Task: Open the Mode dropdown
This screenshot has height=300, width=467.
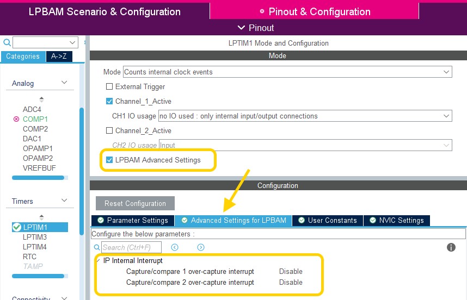Action: coord(287,72)
